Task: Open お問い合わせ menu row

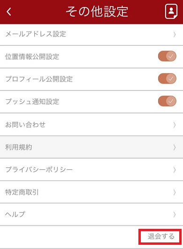Action: coord(91,125)
